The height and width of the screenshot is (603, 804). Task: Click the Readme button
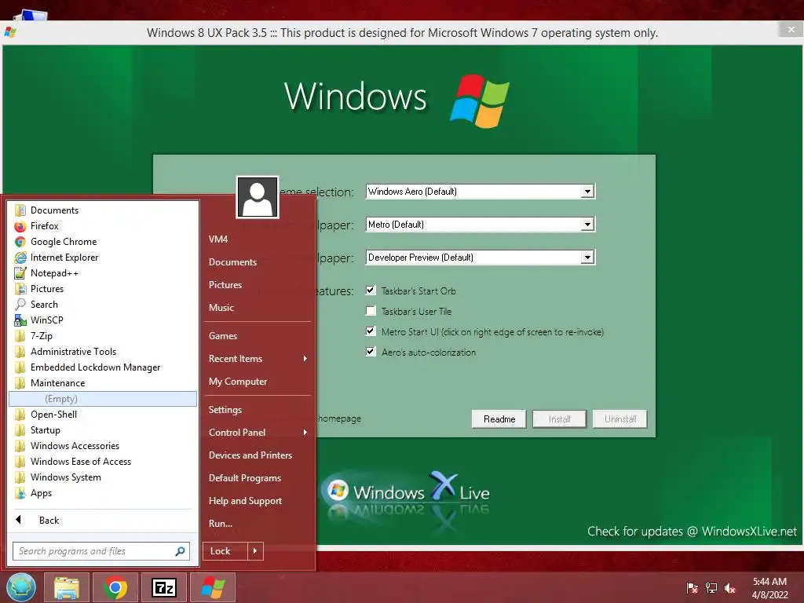[x=499, y=419]
